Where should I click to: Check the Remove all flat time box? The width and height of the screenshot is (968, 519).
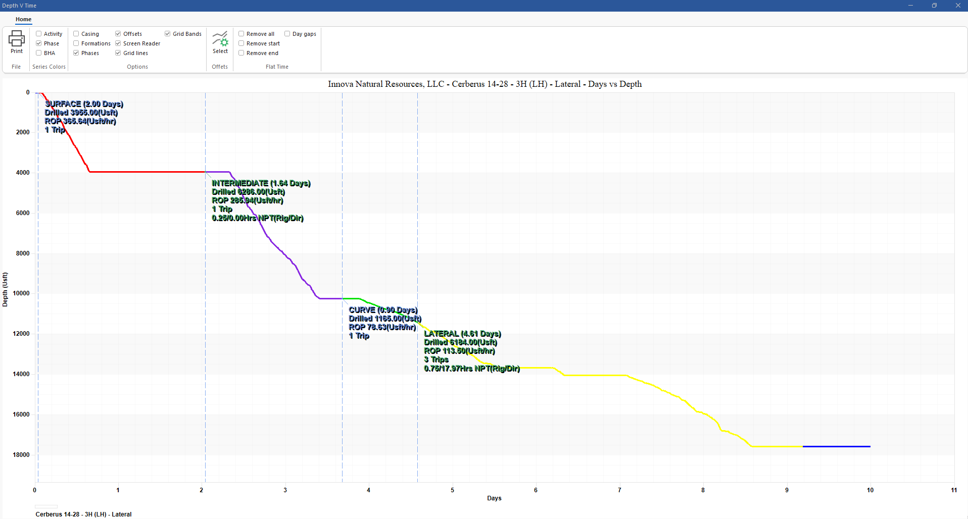tap(241, 34)
